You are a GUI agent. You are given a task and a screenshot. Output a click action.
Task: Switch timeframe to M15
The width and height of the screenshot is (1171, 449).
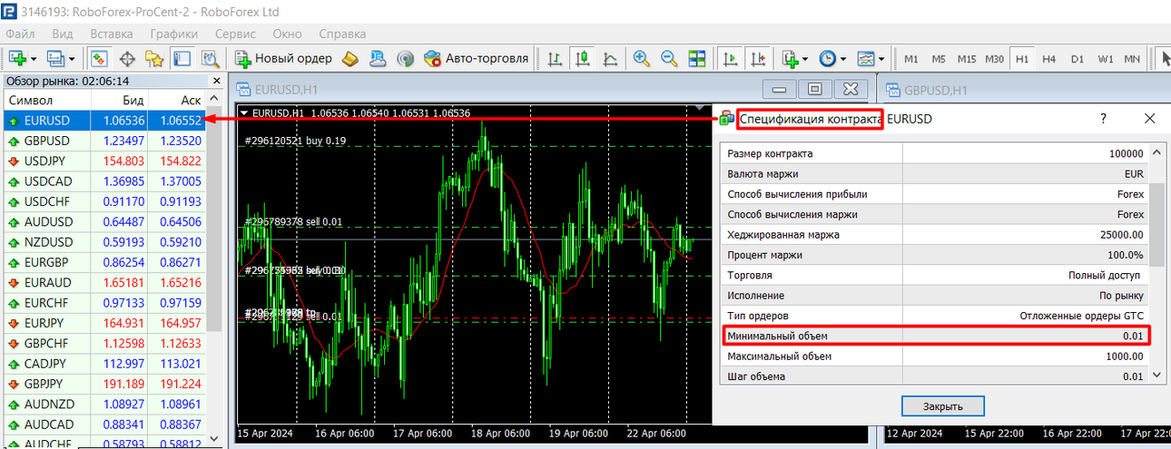click(x=967, y=58)
